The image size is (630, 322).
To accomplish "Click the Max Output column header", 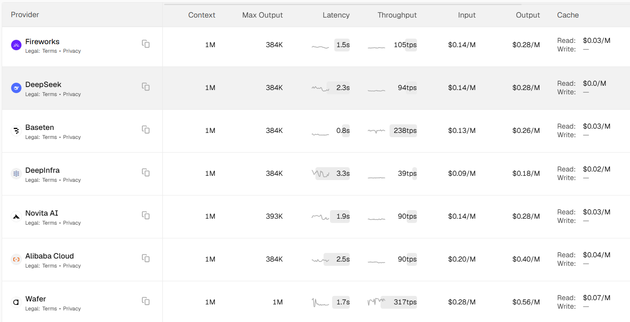I will pyautogui.click(x=263, y=15).
